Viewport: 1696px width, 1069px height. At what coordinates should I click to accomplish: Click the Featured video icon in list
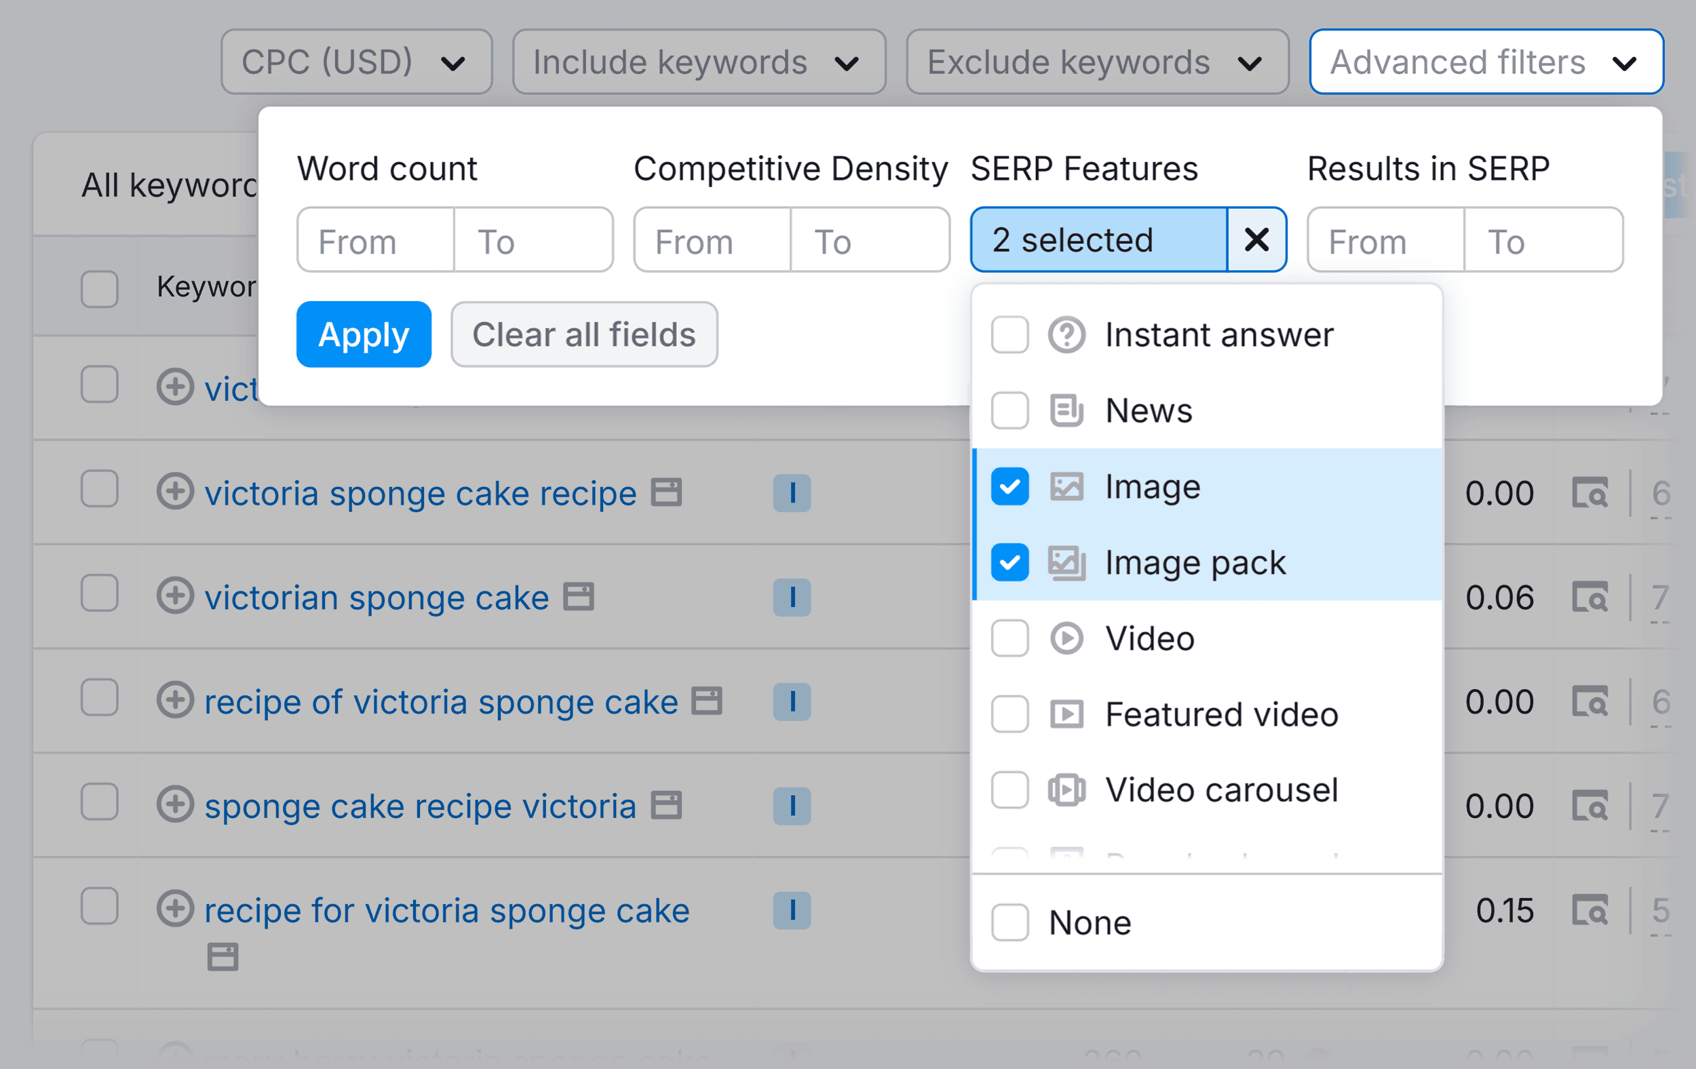point(1066,714)
